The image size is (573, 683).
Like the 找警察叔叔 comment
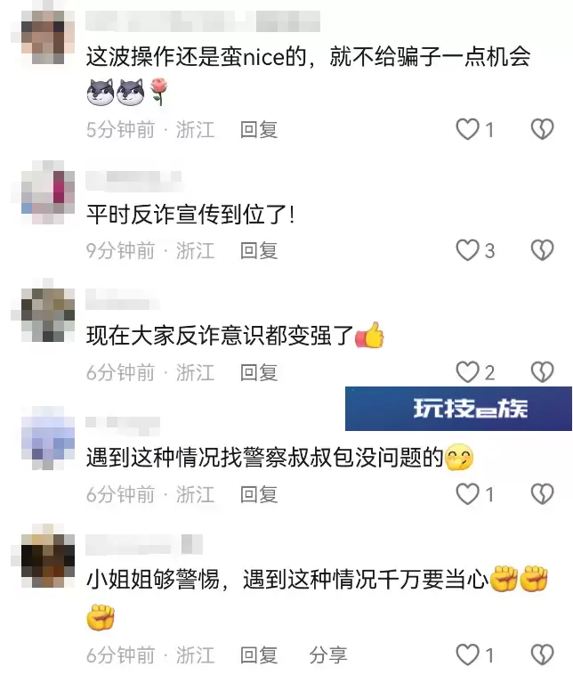[x=467, y=494]
